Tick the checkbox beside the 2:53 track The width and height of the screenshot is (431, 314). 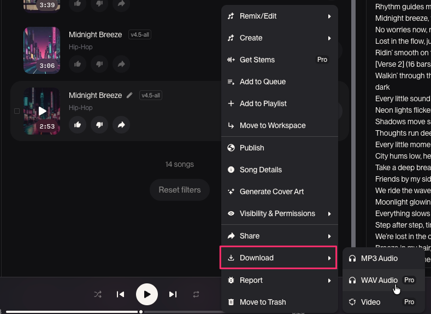[17, 111]
